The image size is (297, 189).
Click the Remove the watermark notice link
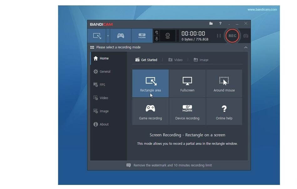(x=172, y=165)
